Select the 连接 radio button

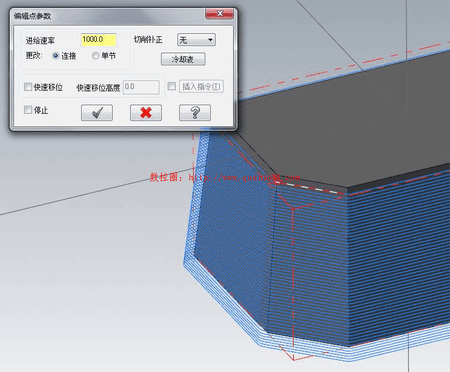(x=56, y=56)
